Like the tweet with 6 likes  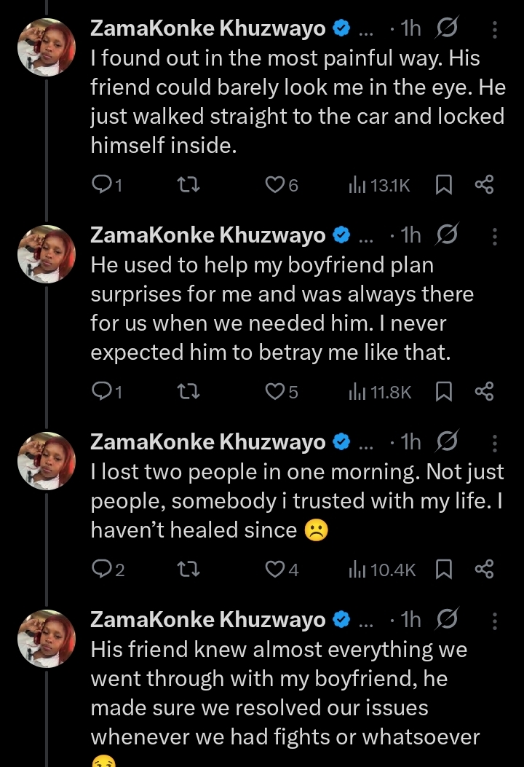click(274, 186)
